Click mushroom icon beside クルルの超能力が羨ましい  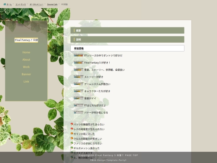click(72, 138)
